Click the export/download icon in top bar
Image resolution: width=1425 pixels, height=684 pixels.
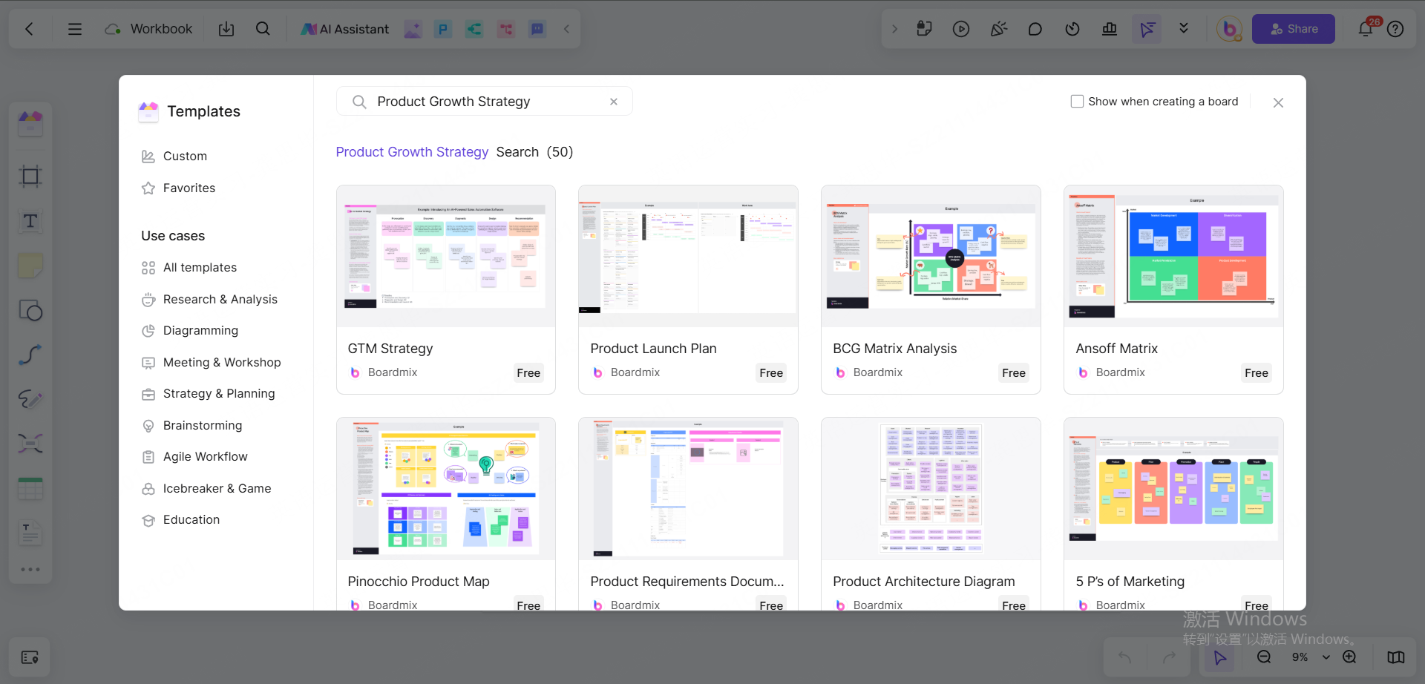[226, 29]
